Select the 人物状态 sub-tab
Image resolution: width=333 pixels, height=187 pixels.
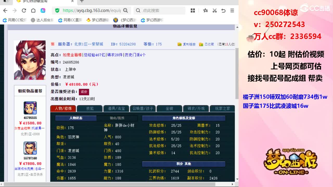76,118
